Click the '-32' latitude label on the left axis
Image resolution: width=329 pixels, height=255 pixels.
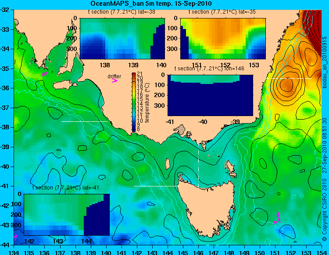tap(4, 10)
